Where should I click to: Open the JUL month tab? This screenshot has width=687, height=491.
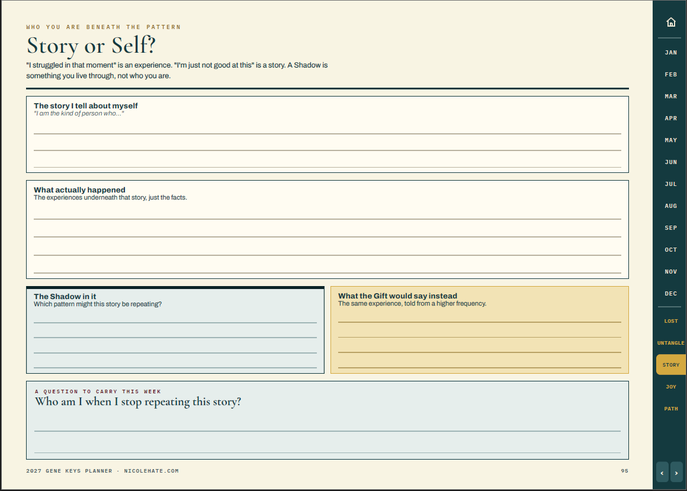click(671, 184)
